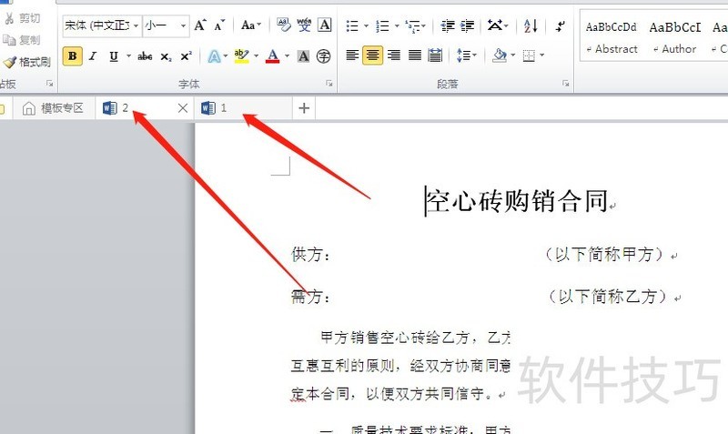The width and height of the screenshot is (728, 434).
Task: Open the font name combo box
Action: 102,25
